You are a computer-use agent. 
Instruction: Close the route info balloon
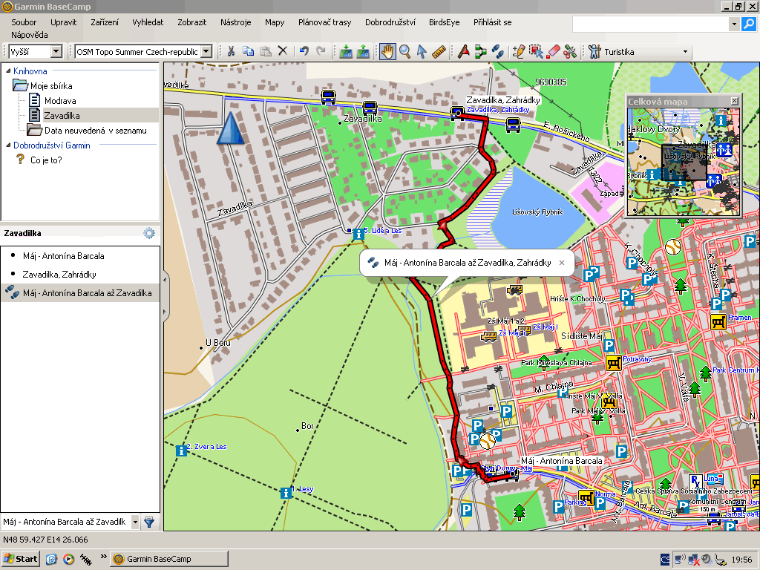[562, 262]
